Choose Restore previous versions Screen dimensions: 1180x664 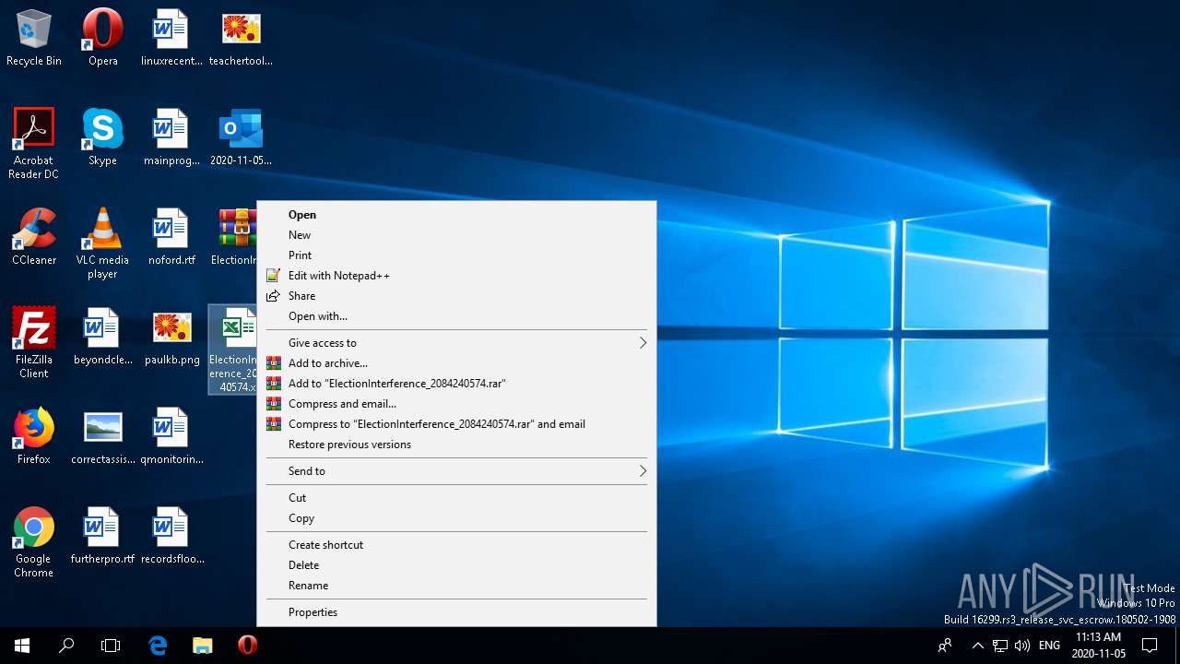click(x=456, y=445)
